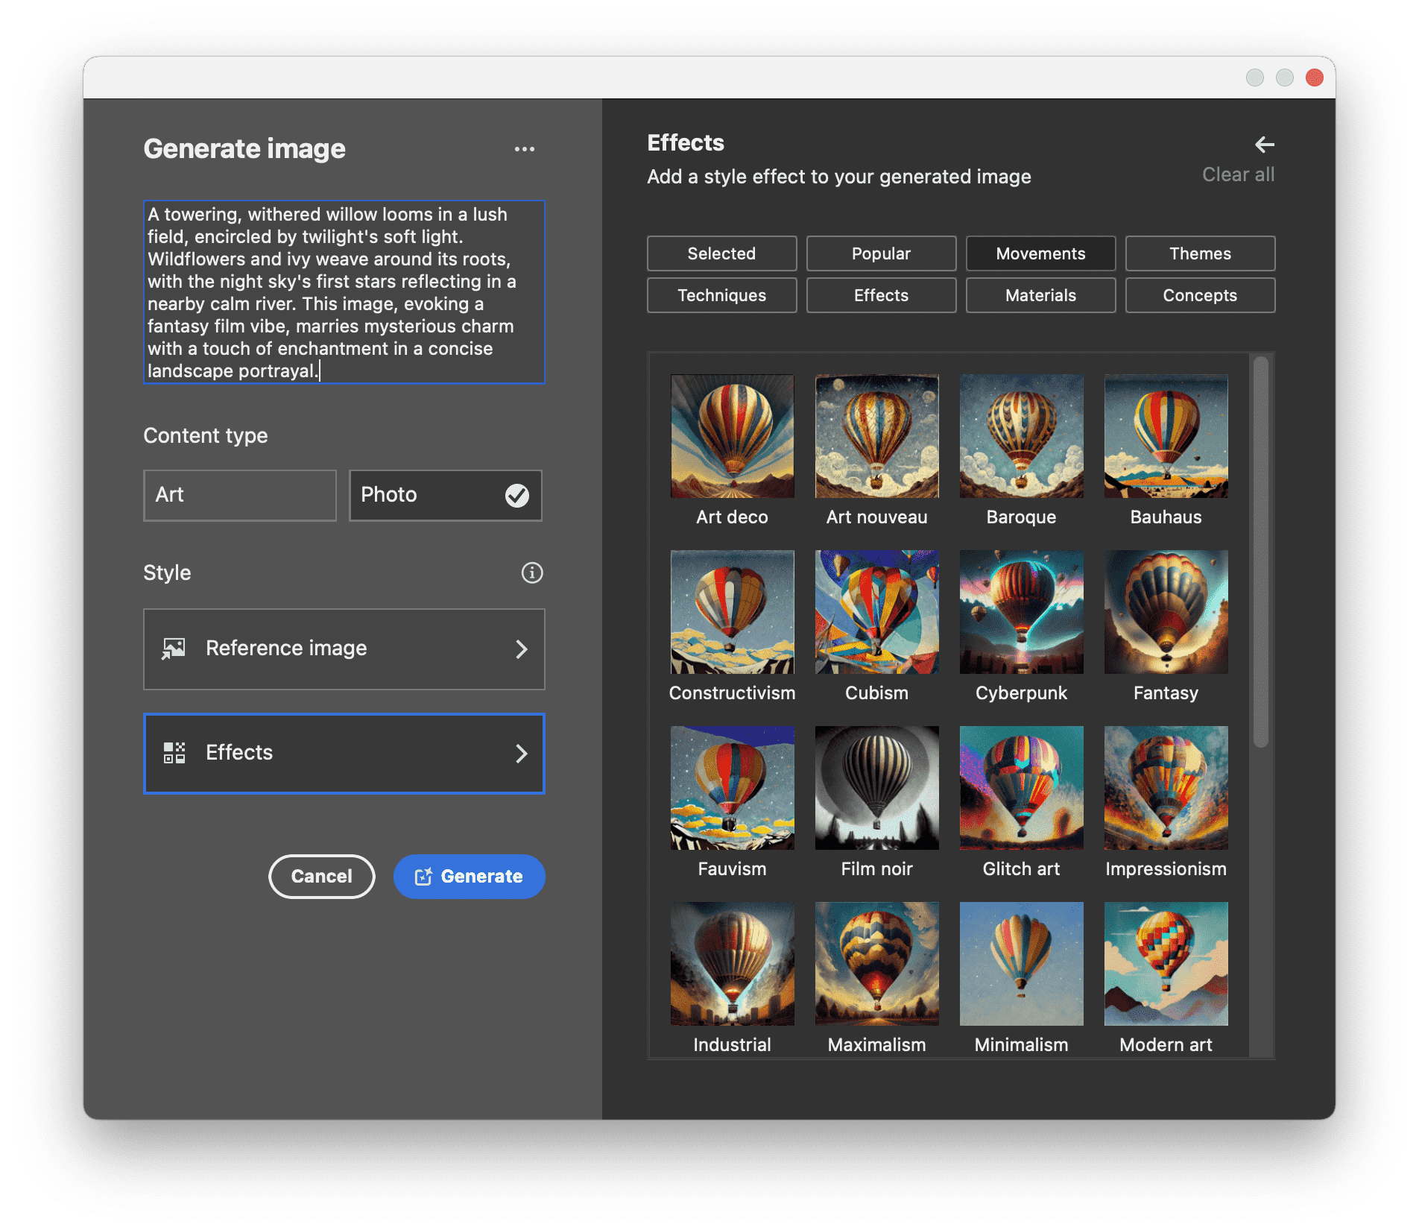Apply the Art deco effect
This screenshot has height=1230, width=1419.
coord(732,436)
